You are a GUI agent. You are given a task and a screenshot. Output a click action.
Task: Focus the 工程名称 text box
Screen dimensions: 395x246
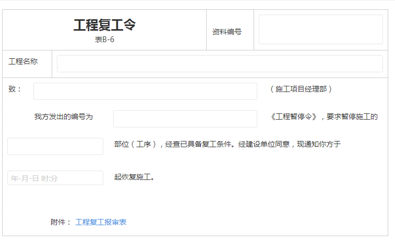tap(219, 63)
